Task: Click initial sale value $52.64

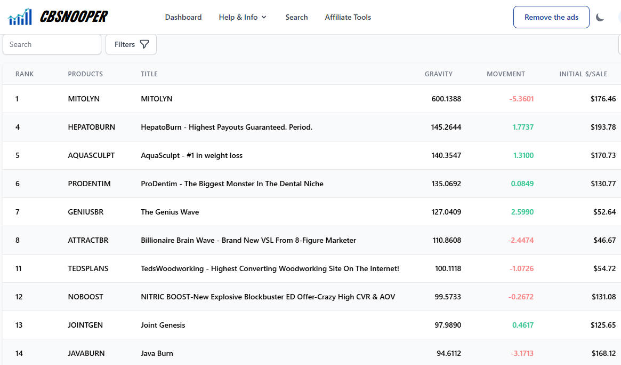Action: 605,212
